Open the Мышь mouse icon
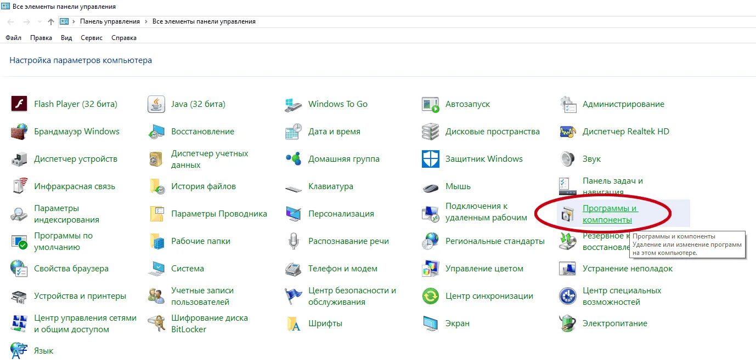This screenshot has height=364, width=756. (431, 187)
